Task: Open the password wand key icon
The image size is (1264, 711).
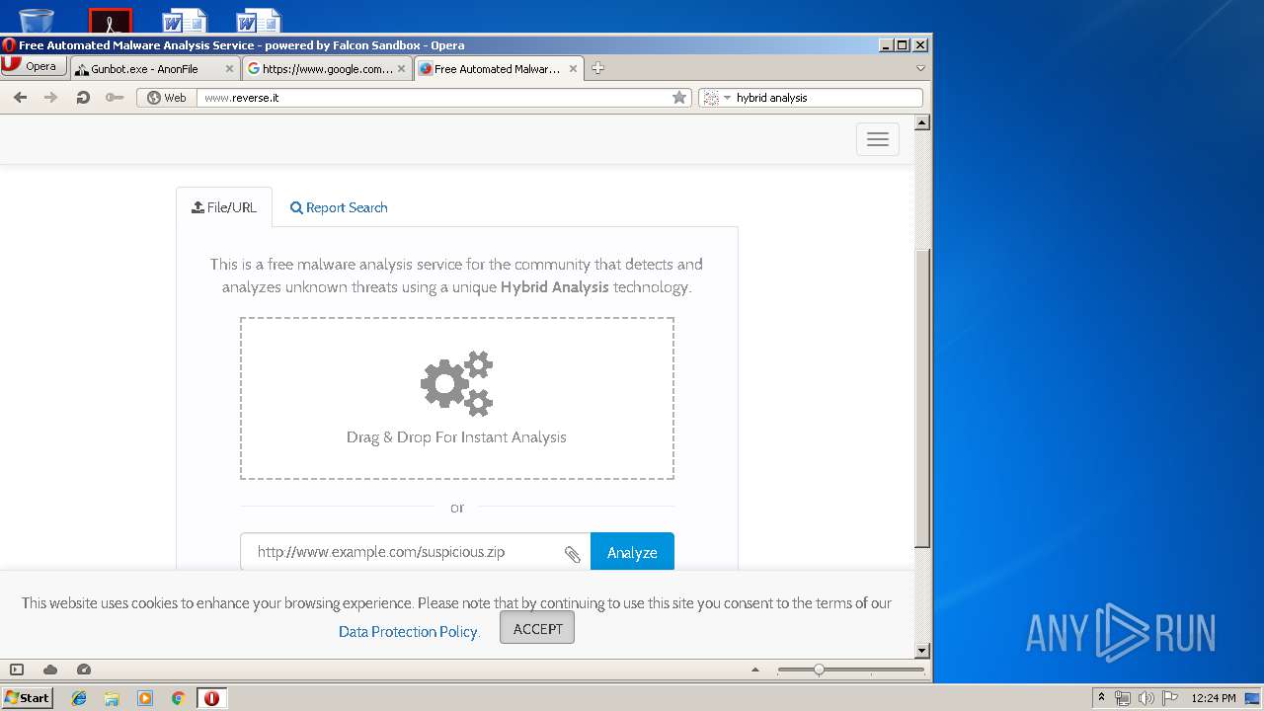Action: point(115,98)
